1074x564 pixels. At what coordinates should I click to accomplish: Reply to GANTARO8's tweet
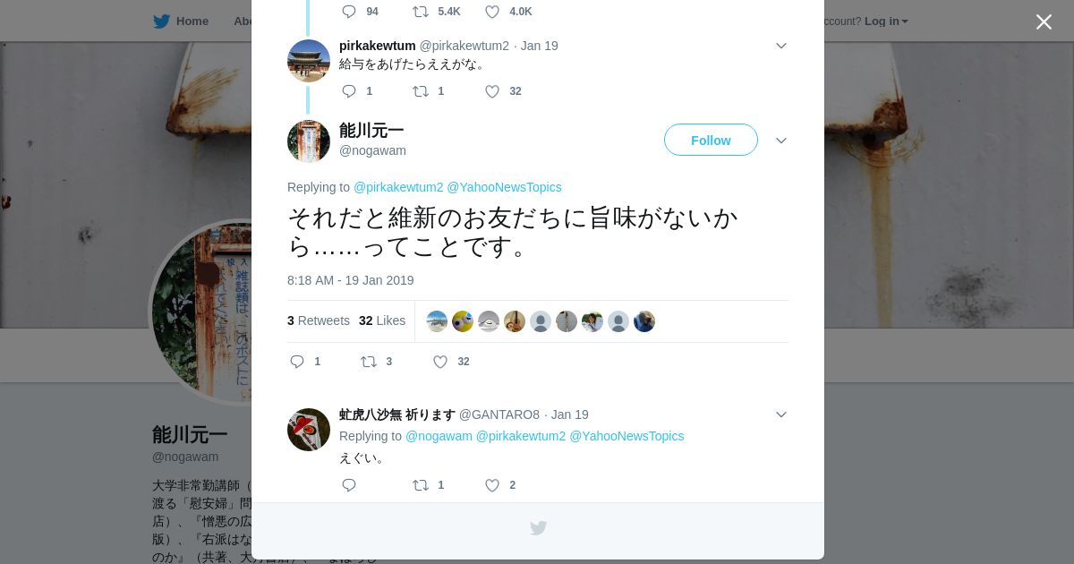[349, 485]
